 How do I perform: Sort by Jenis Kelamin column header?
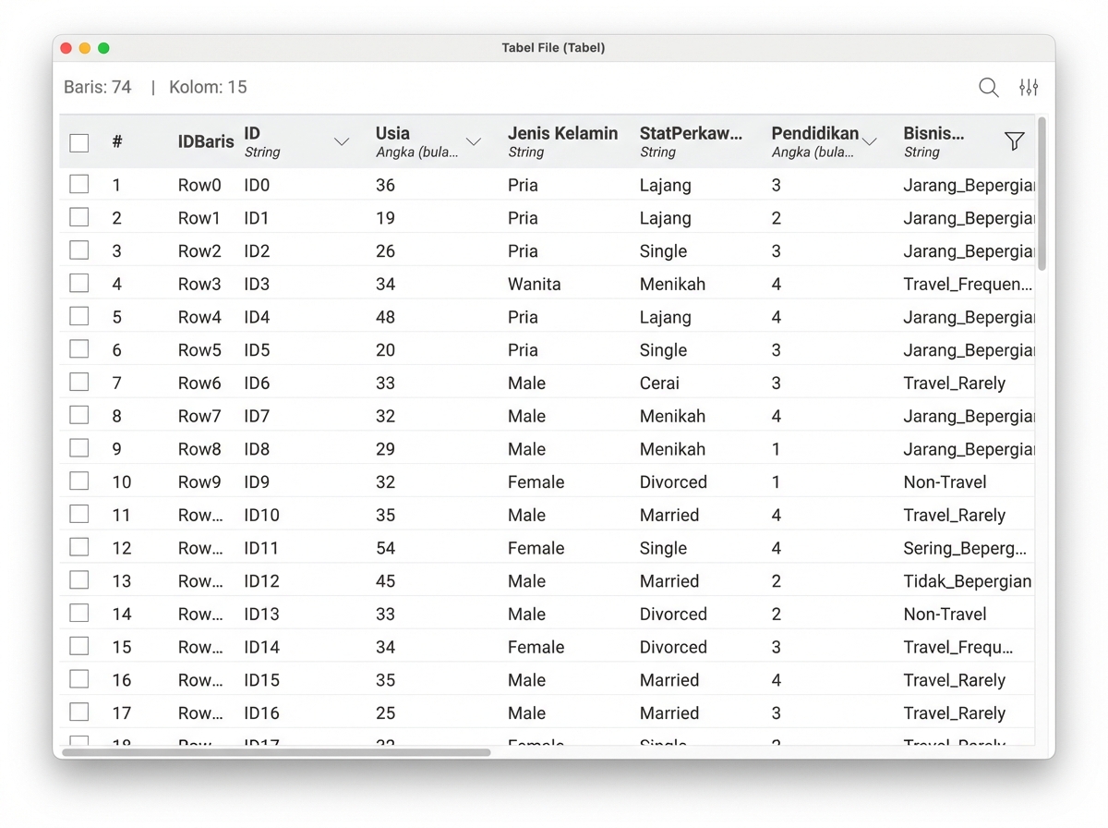click(562, 141)
